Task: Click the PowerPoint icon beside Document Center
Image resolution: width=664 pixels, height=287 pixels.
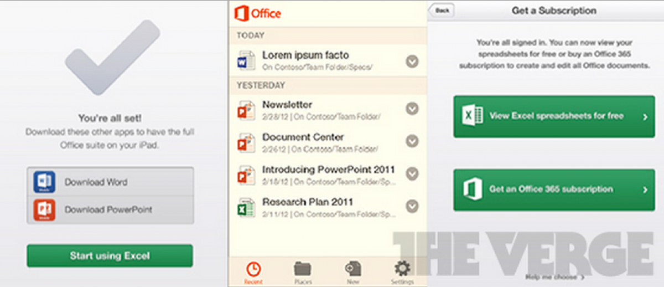Action: (x=245, y=142)
